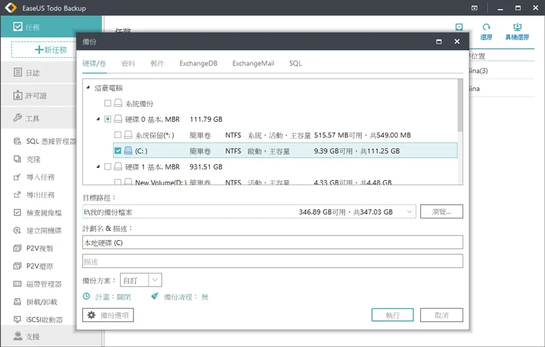Click the clock 計畫 schedule icon

[87, 297]
